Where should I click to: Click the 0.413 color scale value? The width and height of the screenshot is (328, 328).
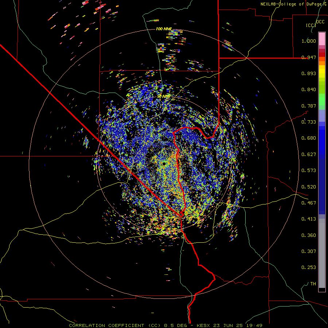click(309, 219)
